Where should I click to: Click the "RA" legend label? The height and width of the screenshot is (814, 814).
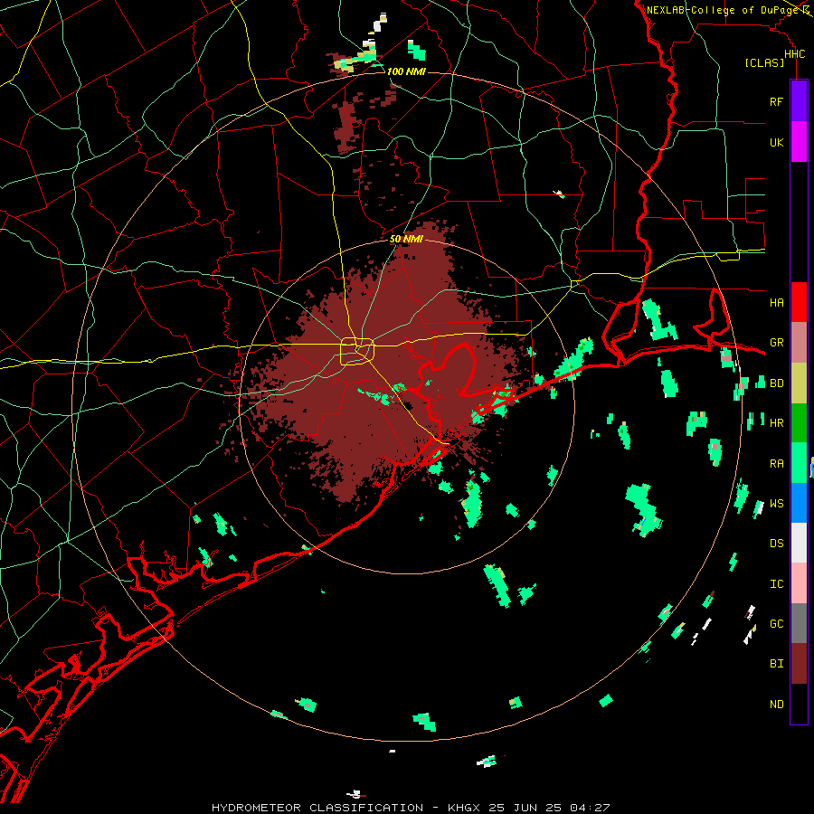[x=777, y=464]
